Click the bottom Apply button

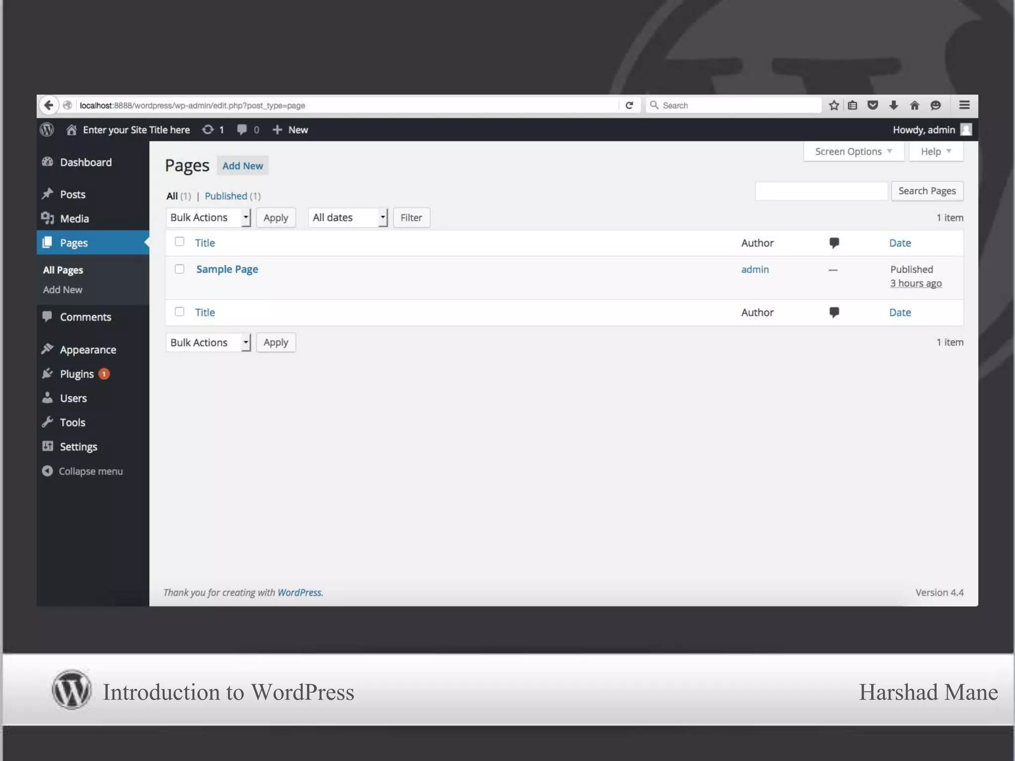[276, 342]
